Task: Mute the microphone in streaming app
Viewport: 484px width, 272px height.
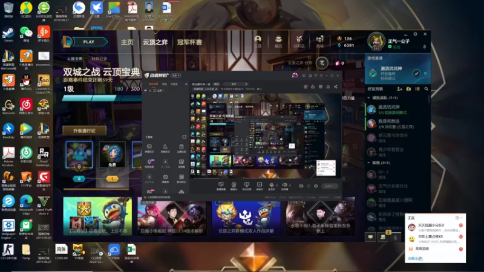Action: pos(271,185)
